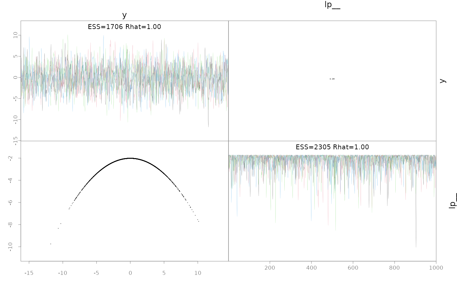Viewport: 457px width, 282px height.
Task: Click the 0 tick label on the bottom x-axis
Action: point(130,273)
